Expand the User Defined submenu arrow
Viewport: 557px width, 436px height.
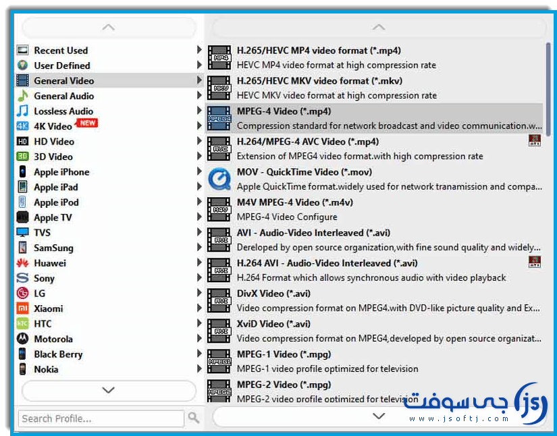(x=199, y=65)
